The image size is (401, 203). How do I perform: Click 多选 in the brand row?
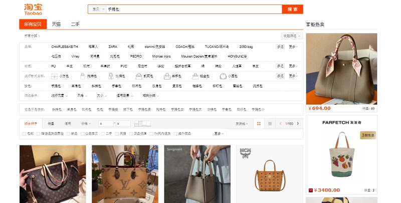click(x=280, y=46)
